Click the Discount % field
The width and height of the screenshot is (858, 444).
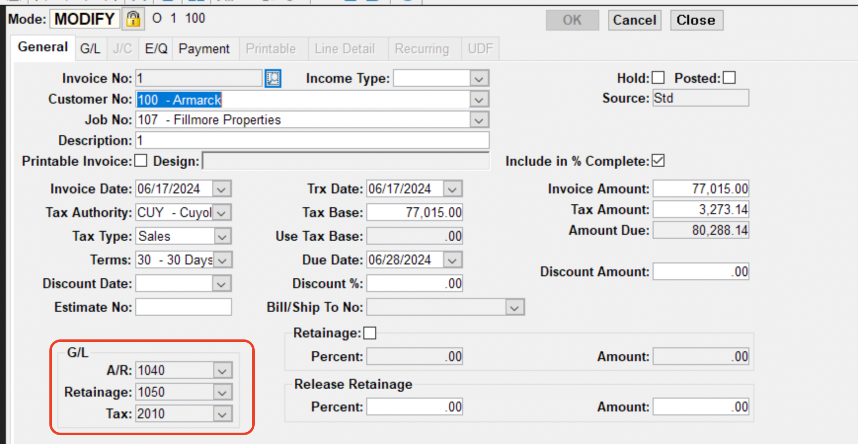(415, 284)
